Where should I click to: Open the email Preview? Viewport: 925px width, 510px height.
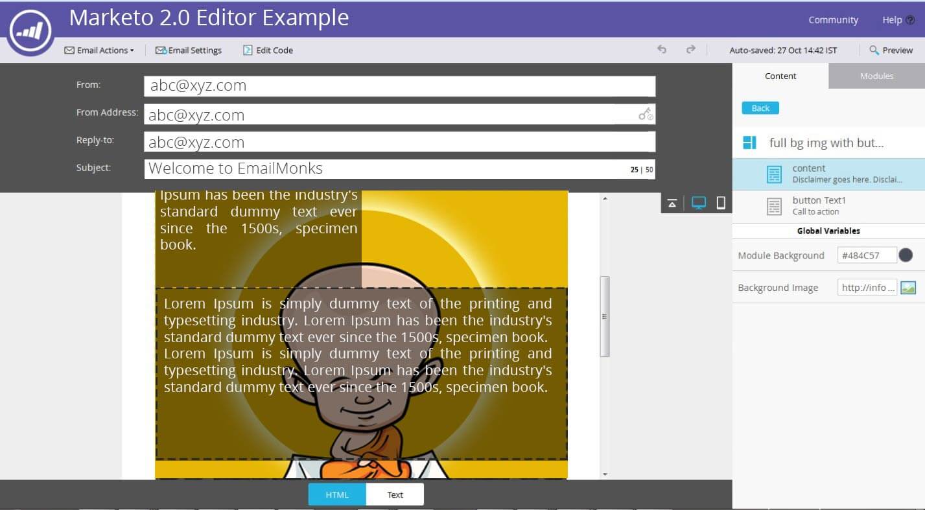point(891,50)
